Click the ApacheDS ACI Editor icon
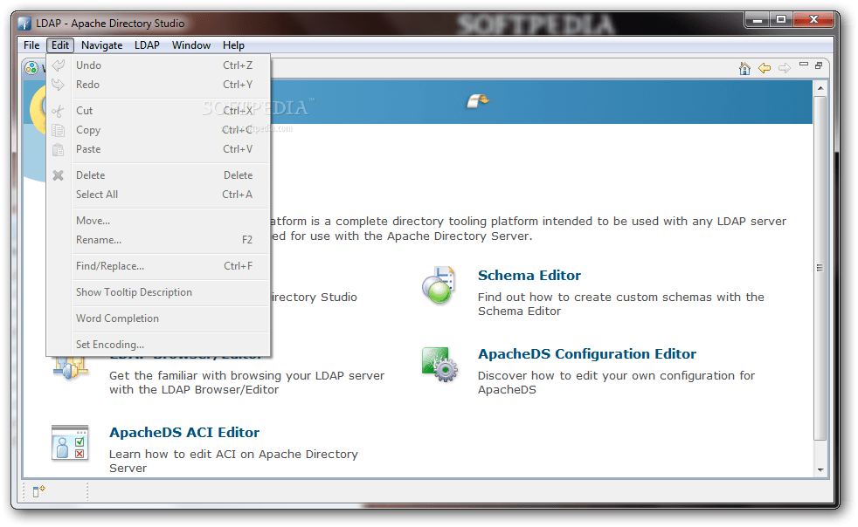858x527 pixels. [x=70, y=443]
